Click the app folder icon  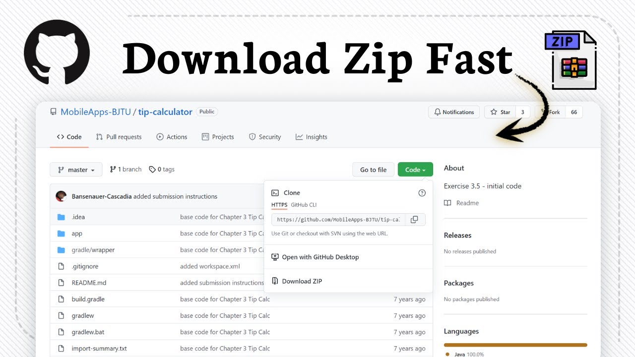62,234
